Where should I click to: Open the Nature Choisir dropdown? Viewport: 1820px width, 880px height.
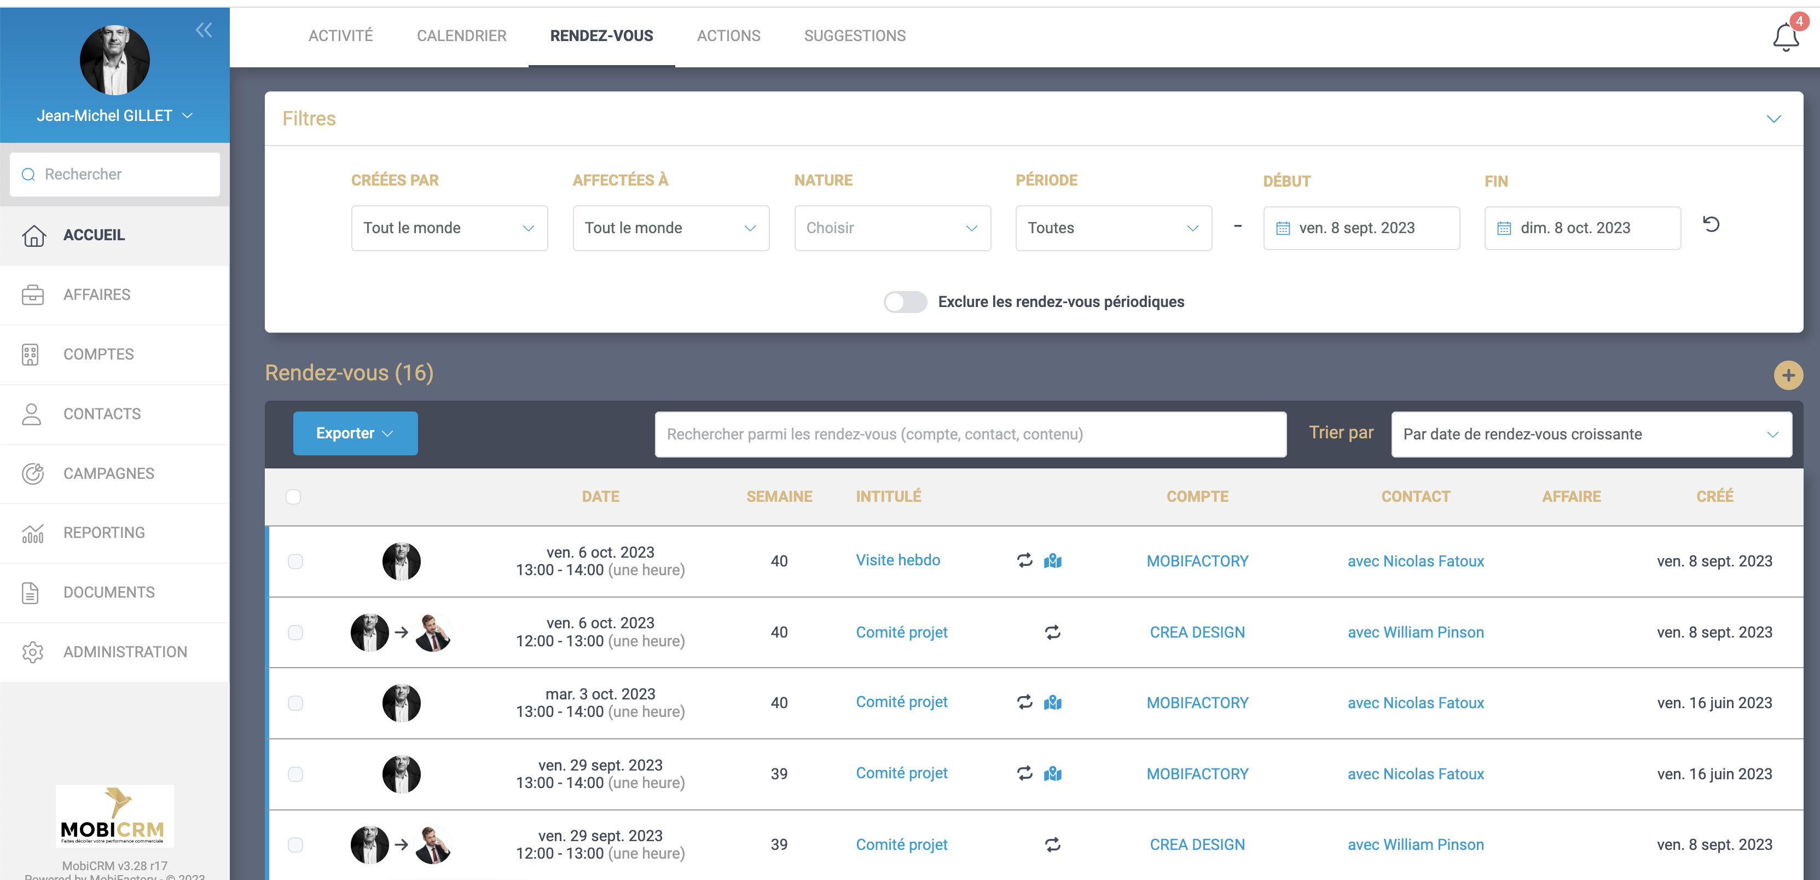tap(891, 228)
